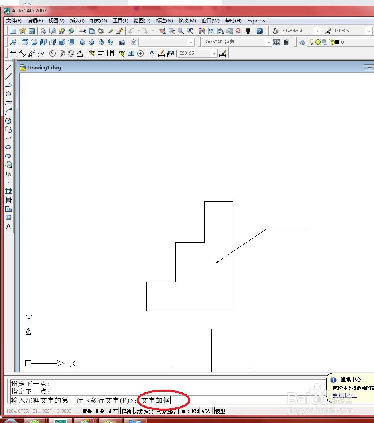
Task: Toggle DYN dynamic input
Action: (x=195, y=411)
